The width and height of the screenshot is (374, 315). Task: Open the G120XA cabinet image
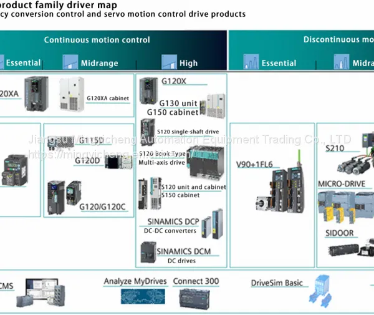click(72, 94)
